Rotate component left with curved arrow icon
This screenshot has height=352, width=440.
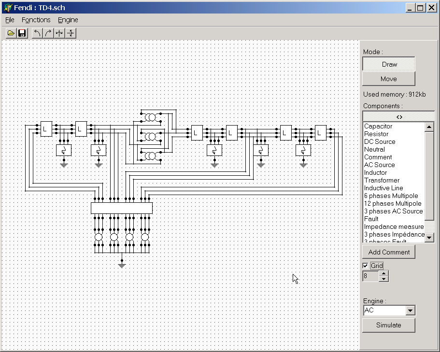click(x=37, y=33)
